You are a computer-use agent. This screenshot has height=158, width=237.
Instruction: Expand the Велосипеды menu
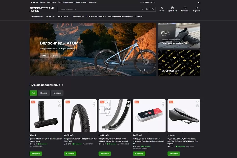tap(37, 16)
